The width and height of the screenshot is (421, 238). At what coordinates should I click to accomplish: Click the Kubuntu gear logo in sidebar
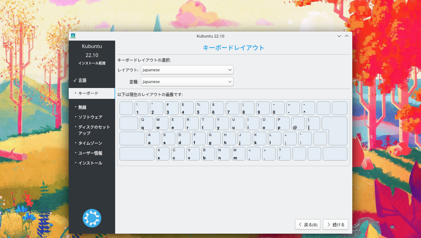[92, 218]
